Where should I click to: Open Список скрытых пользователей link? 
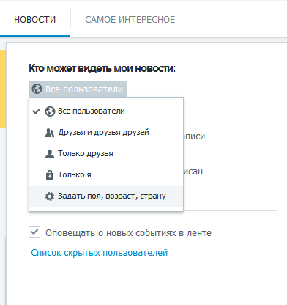click(x=100, y=253)
